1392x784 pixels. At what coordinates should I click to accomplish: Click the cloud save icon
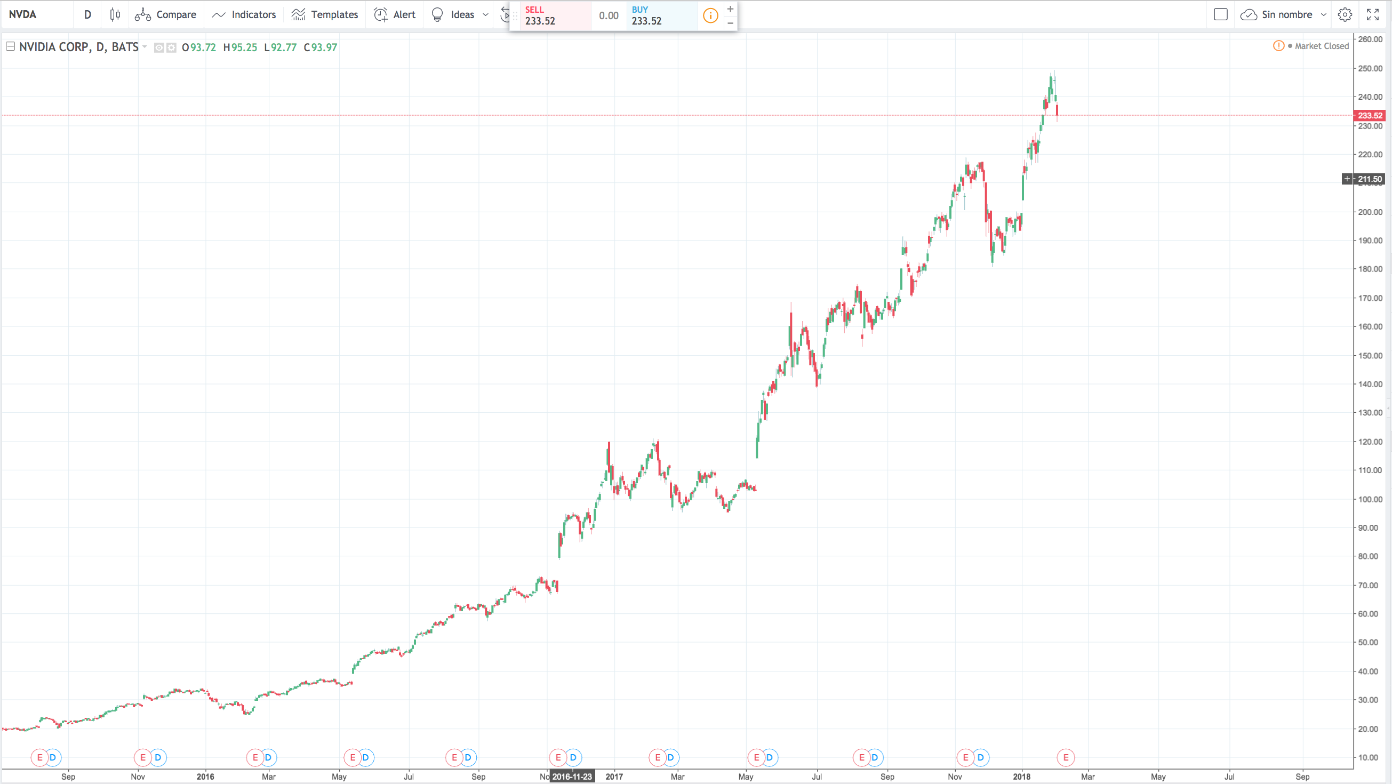(x=1248, y=14)
